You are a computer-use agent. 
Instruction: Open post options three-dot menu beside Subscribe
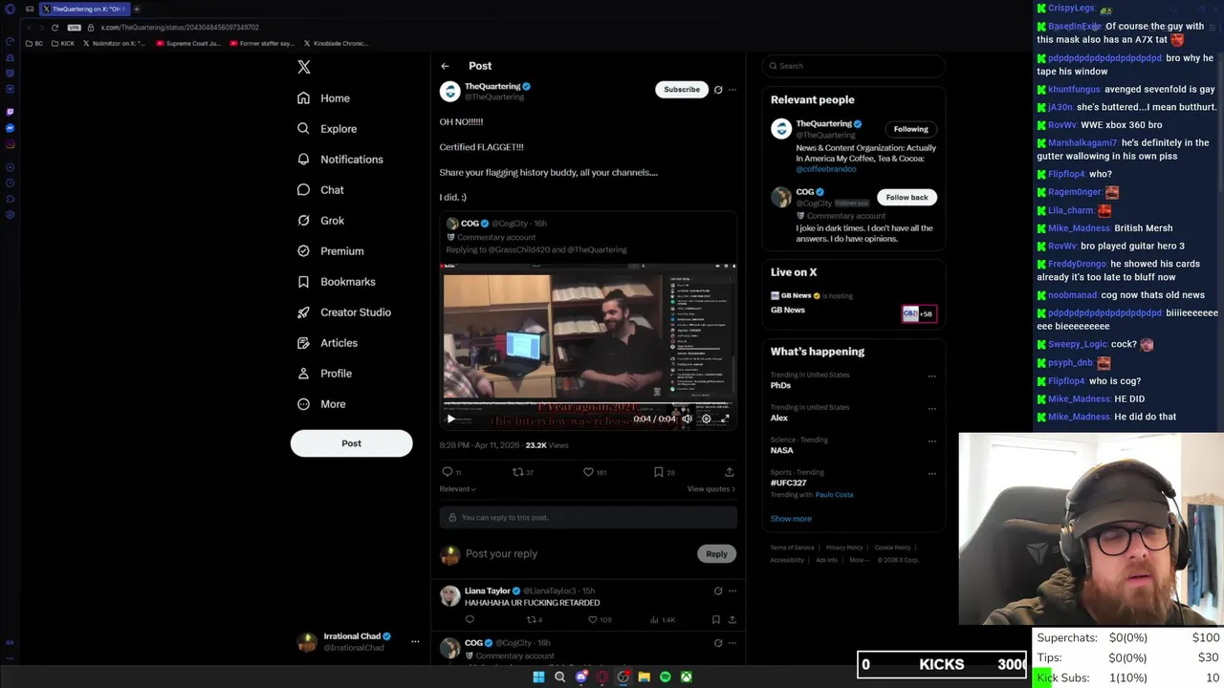tap(732, 90)
